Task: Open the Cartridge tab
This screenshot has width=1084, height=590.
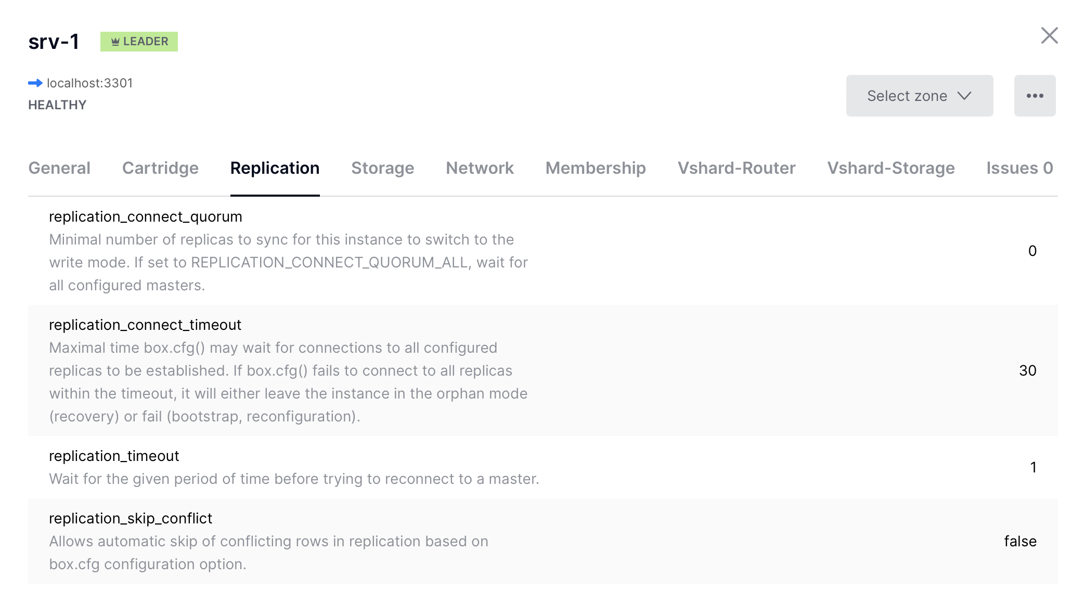Action: coord(160,168)
